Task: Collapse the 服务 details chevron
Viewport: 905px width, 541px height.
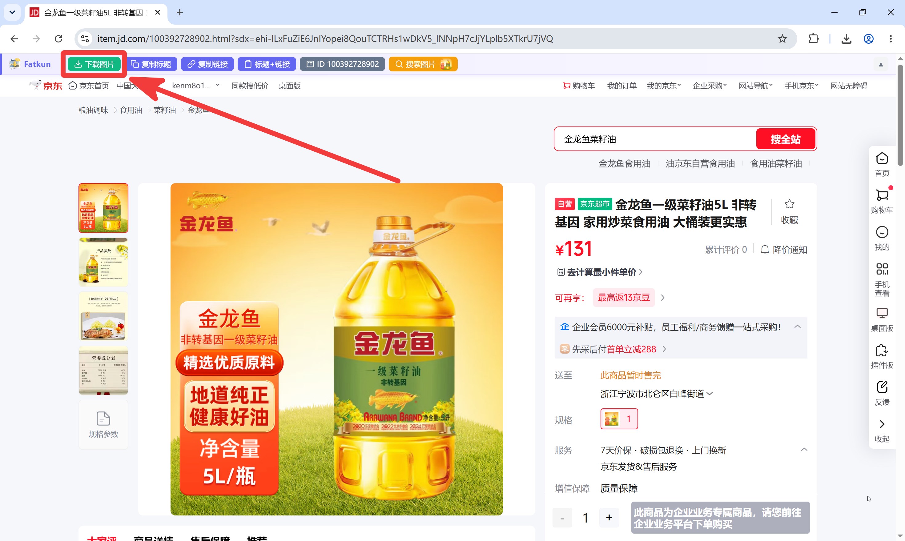Action: [x=804, y=450]
